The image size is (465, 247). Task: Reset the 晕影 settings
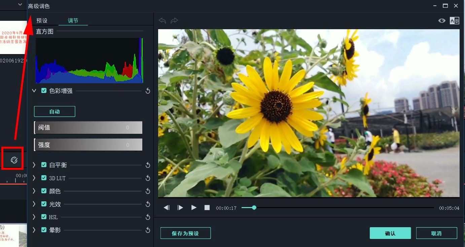[148, 230]
